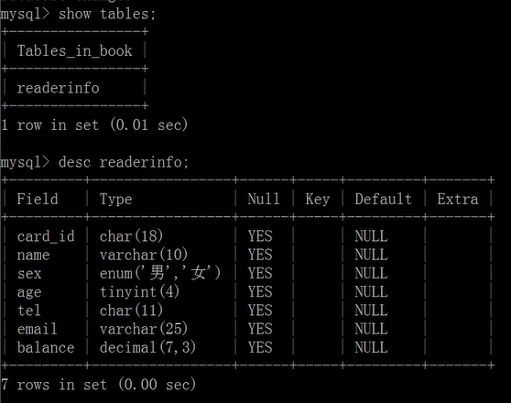Select the email field name
The image size is (511, 403).
[x=38, y=329]
